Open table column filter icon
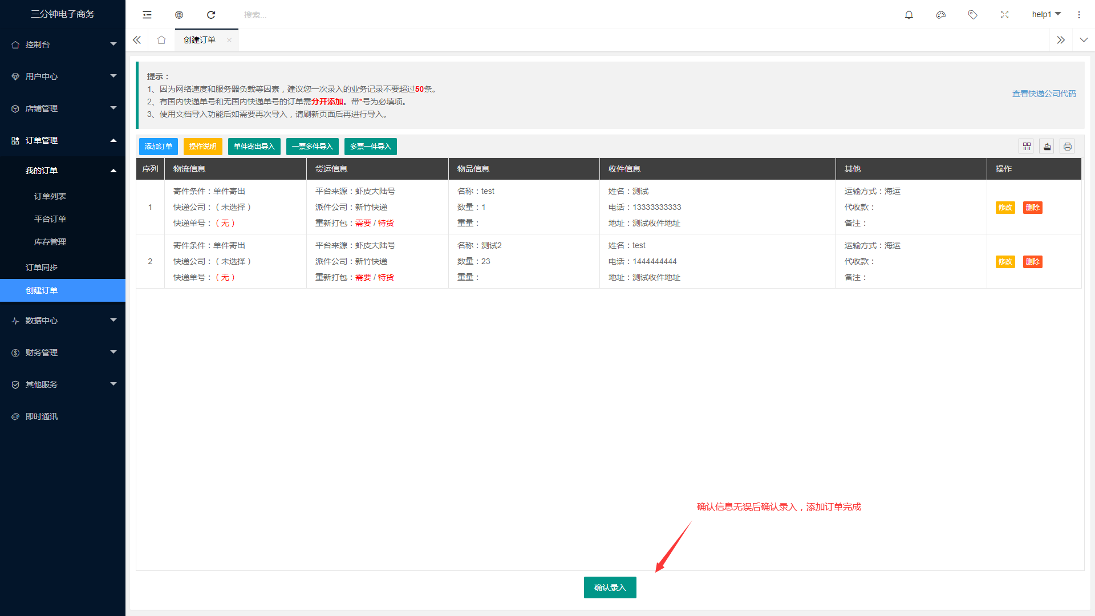 1027,147
